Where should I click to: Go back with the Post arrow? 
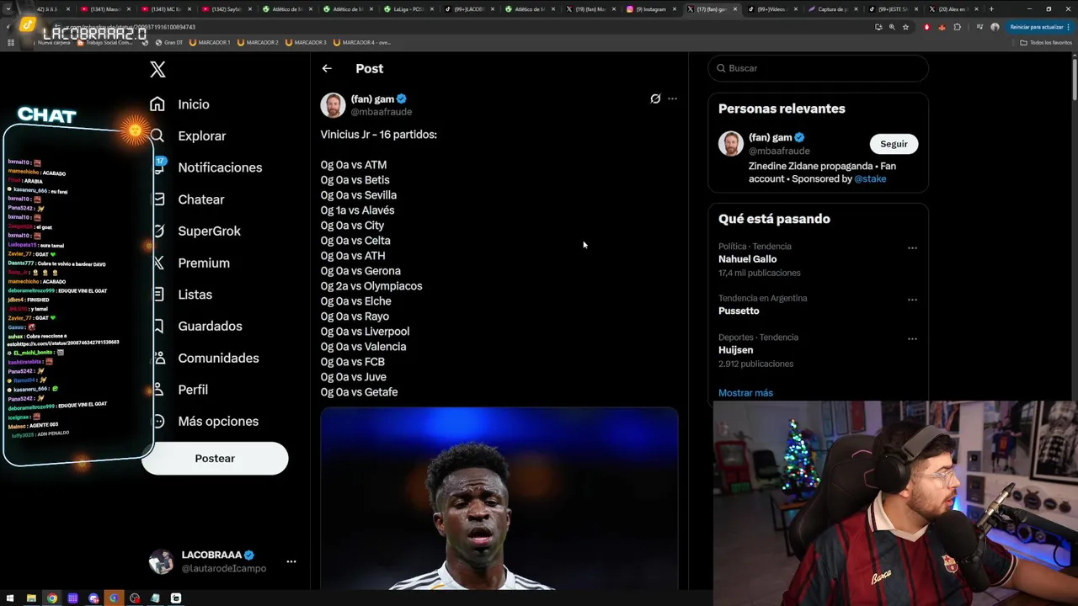[327, 68]
